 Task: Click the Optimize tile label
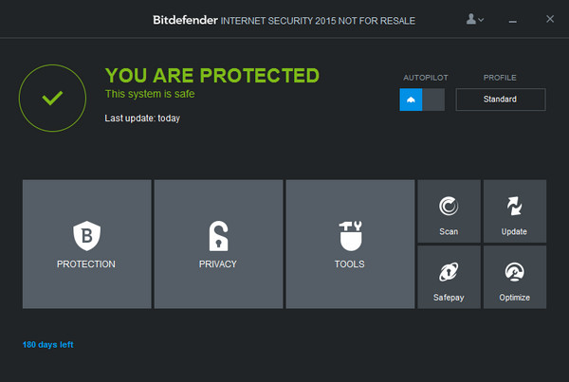point(515,298)
